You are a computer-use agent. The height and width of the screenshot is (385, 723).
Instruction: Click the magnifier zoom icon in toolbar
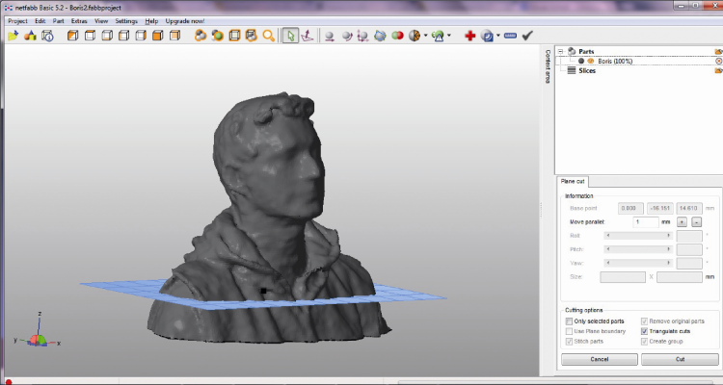(x=268, y=36)
